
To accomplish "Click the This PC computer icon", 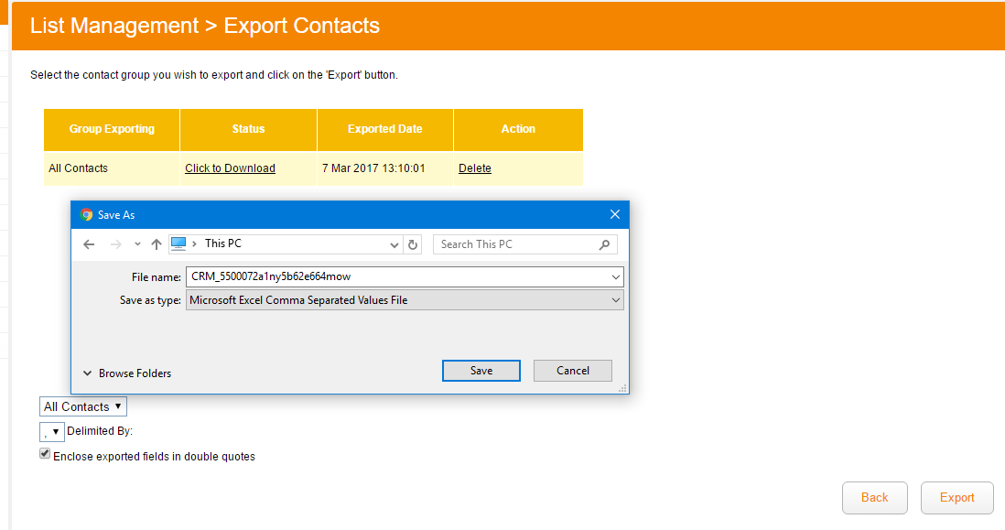I will point(178,243).
